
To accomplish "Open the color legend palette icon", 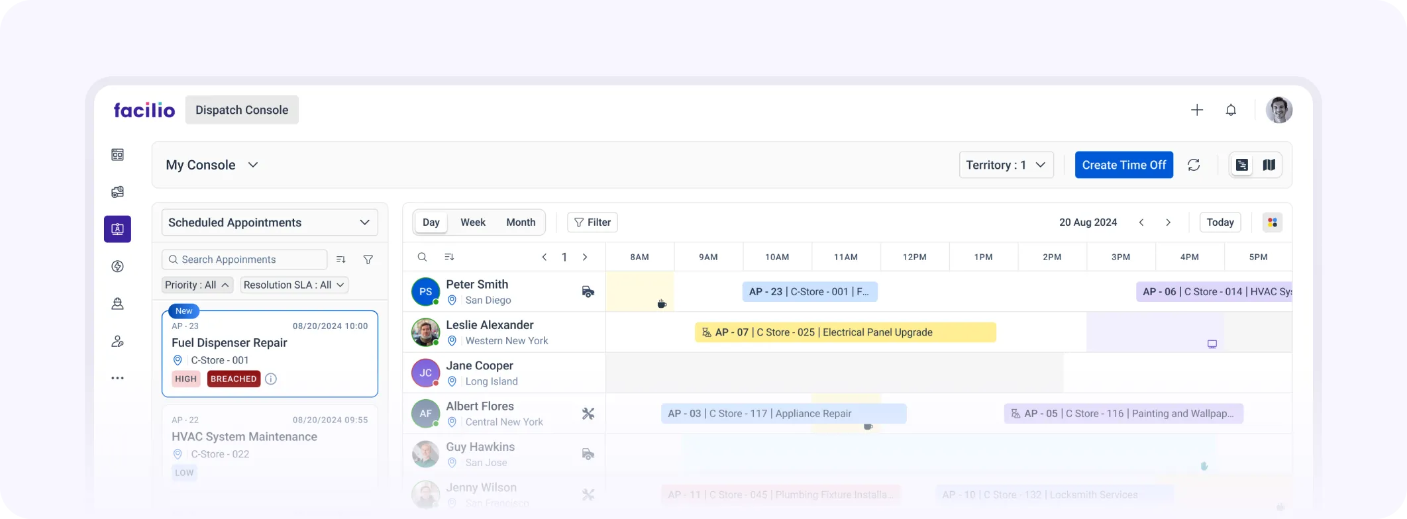I will (1272, 222).
